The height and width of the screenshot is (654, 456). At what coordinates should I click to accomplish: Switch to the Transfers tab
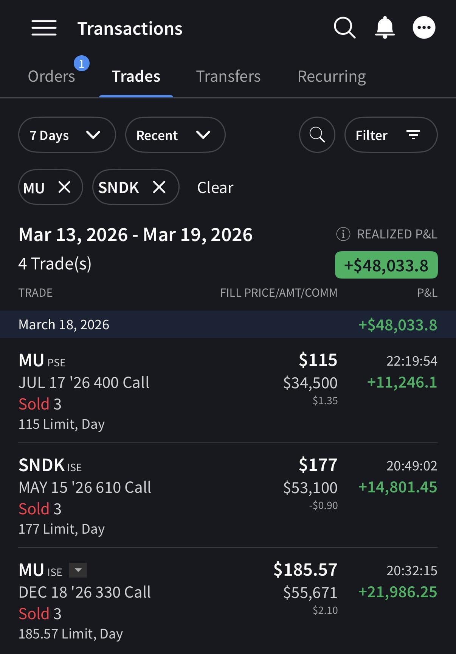click(228, 76)
